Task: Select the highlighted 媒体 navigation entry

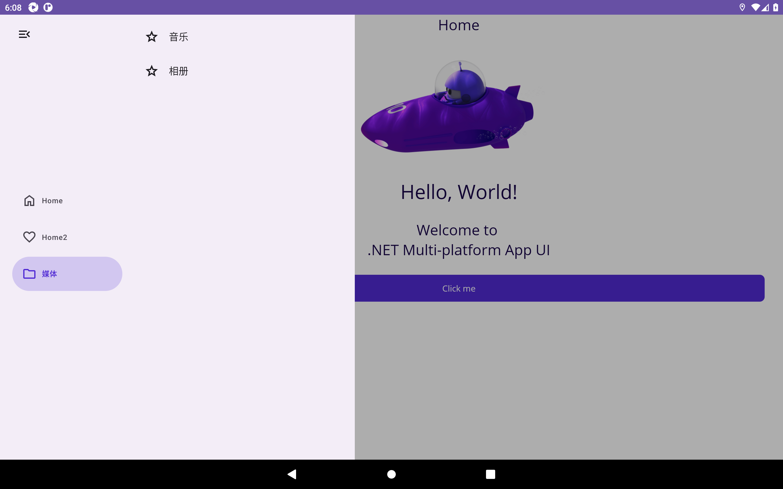Action: 67,274
